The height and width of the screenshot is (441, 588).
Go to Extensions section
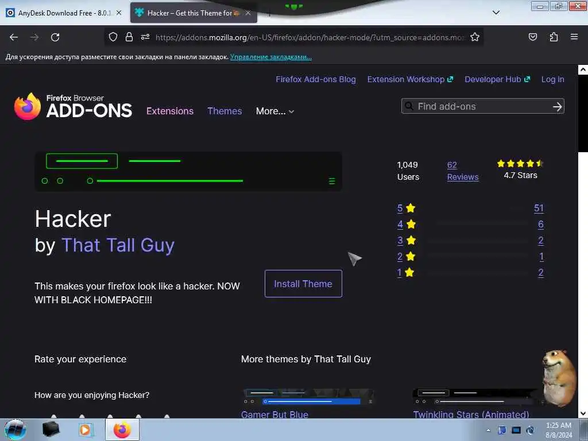[x=170, y=111]
